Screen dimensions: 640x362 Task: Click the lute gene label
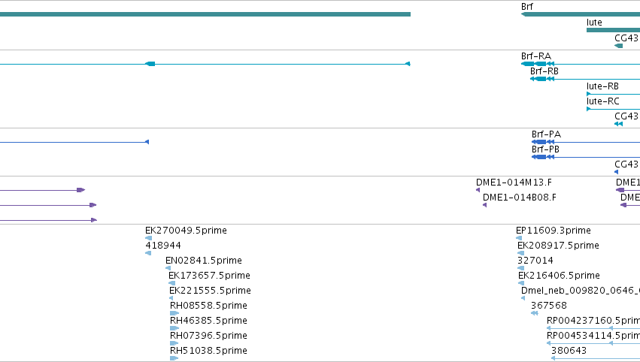(594, 23)
